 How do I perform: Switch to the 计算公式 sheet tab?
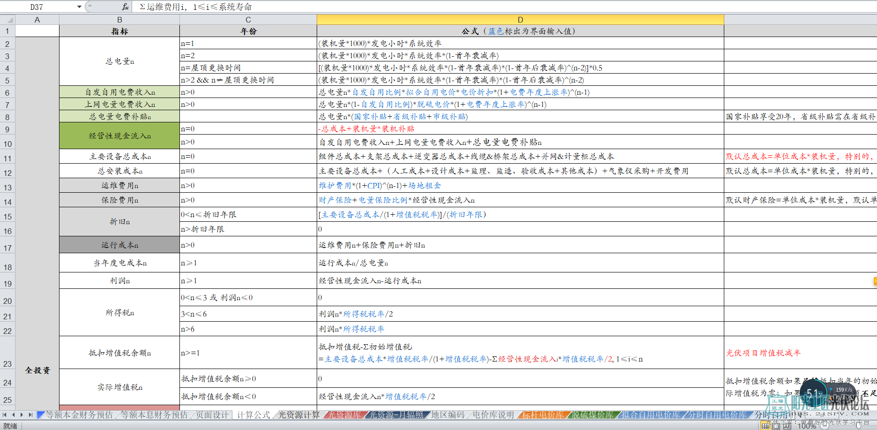pos(253,415)
